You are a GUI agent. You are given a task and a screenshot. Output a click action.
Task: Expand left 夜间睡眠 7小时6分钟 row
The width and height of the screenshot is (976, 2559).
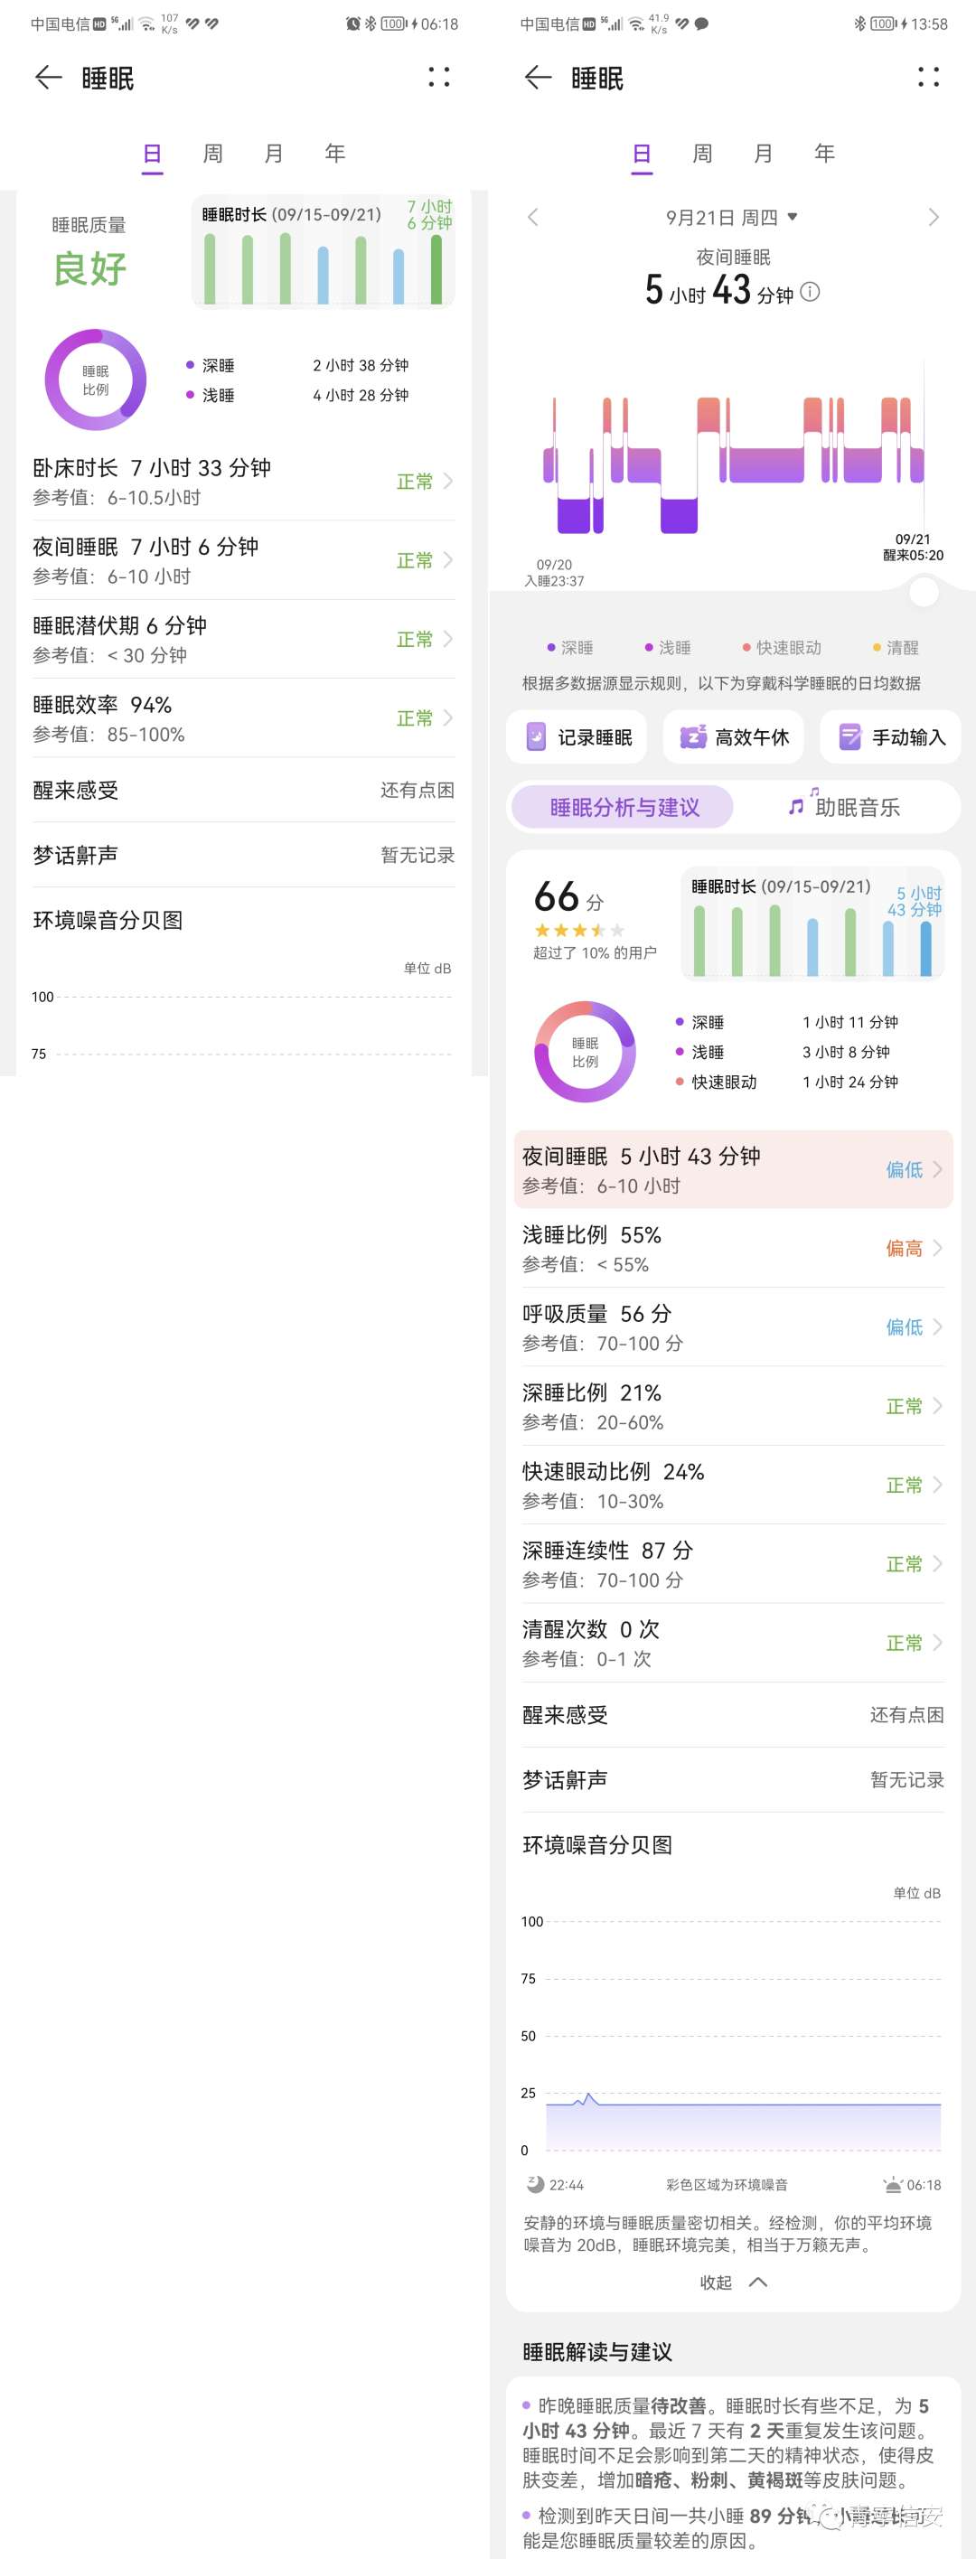click(x=243, y=560)
